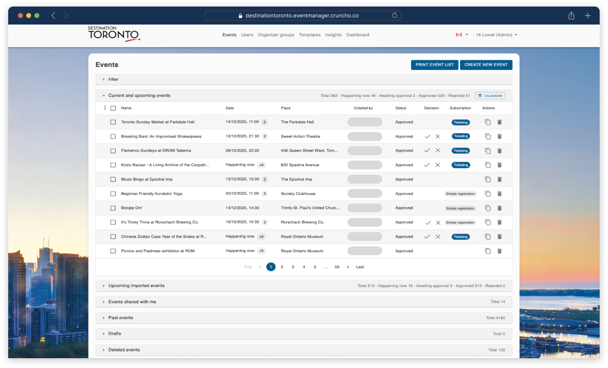Reject the Tricky Trivia event
This screenshot has height=368, width=608.
(x=438, y=222)
